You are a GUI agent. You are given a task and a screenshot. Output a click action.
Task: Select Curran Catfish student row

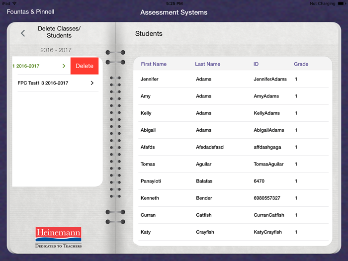click(x=232, y=215)
